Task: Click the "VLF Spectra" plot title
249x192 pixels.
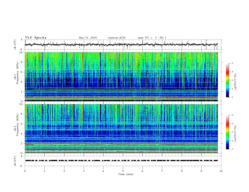Action: 36,38
